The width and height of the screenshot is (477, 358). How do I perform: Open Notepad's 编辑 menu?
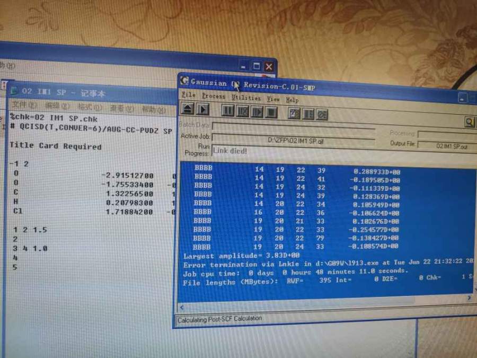pos(57,106)
